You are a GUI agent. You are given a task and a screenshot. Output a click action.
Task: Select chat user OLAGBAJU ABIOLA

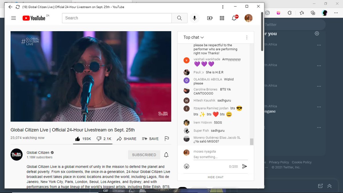208,79
